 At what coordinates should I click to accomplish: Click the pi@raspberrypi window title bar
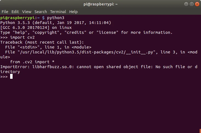coord(100,4)
